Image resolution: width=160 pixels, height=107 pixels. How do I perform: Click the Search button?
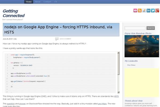151,28
